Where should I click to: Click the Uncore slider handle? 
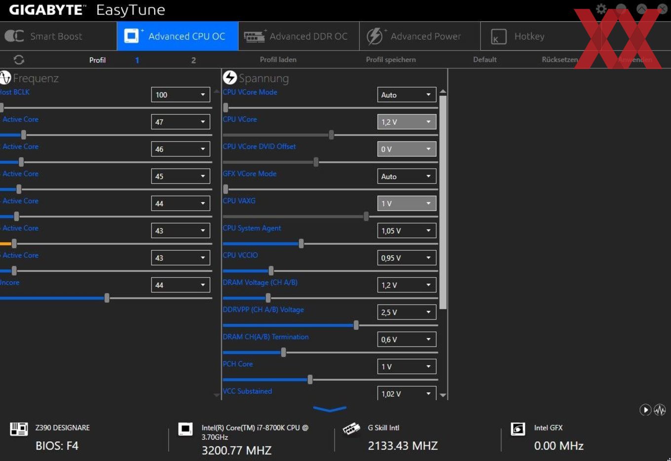[x=107, y=298]
